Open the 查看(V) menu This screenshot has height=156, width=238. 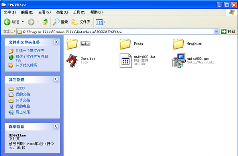[44, 12]
